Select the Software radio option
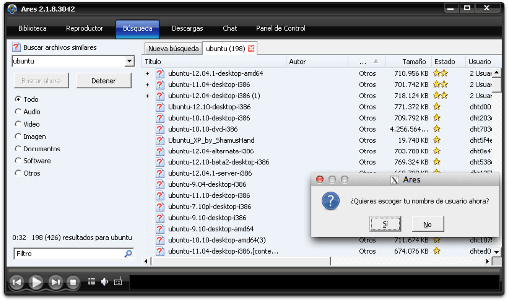Viewport: 509px width, 301px height. coord(18,160)
